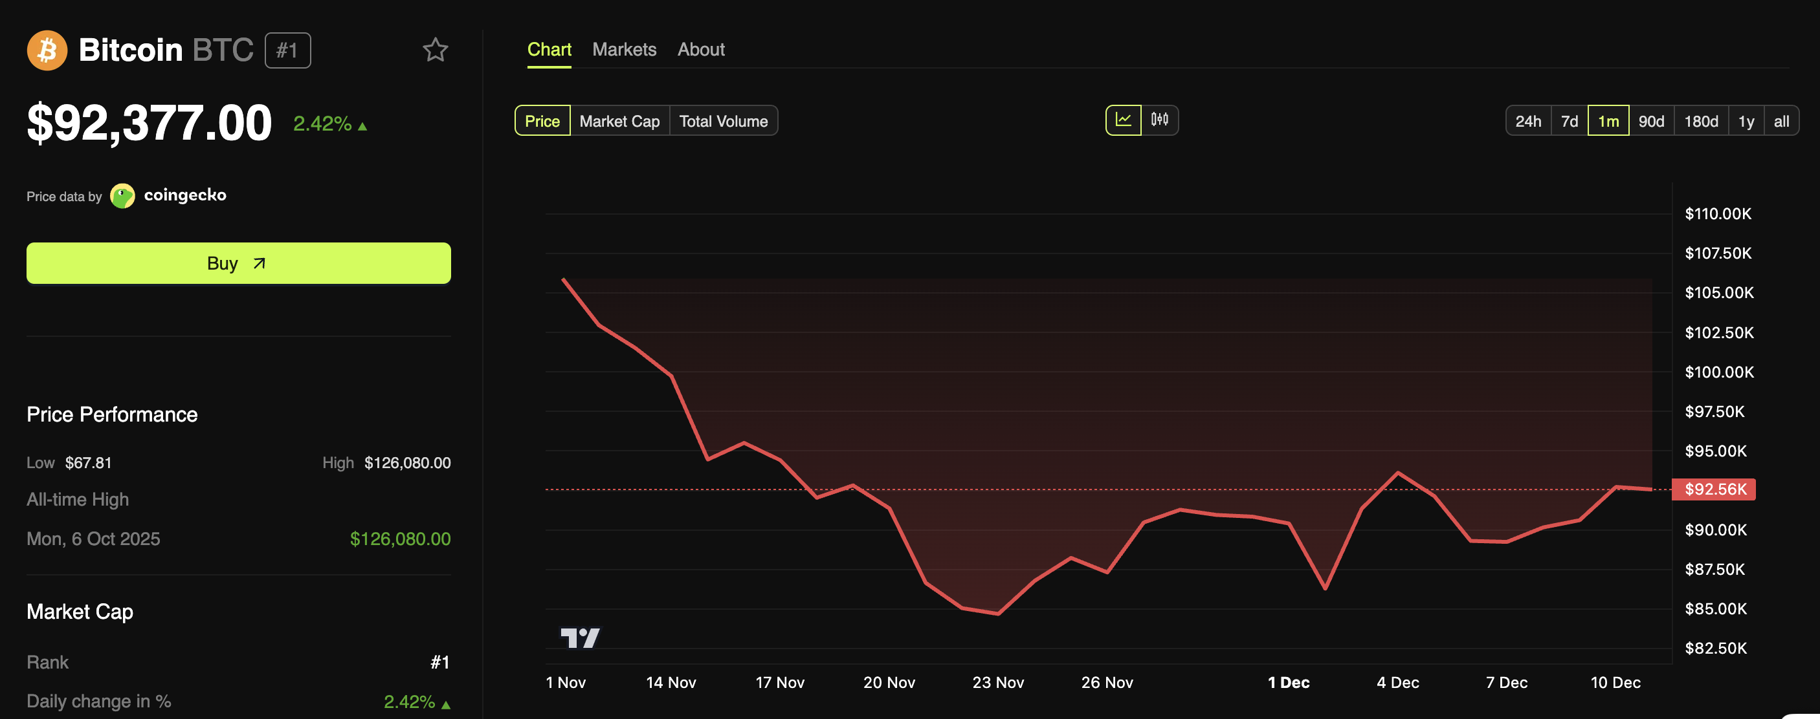Open the About tab
Image resolution: width=1820 pixels, height=719 pixels.
coord(701,49)
